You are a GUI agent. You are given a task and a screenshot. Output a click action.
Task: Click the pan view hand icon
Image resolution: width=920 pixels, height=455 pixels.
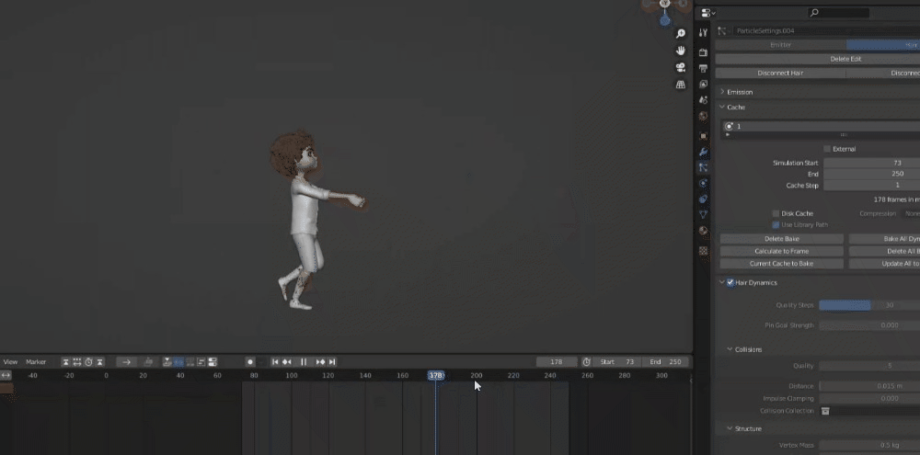click(x=681, y=51)
